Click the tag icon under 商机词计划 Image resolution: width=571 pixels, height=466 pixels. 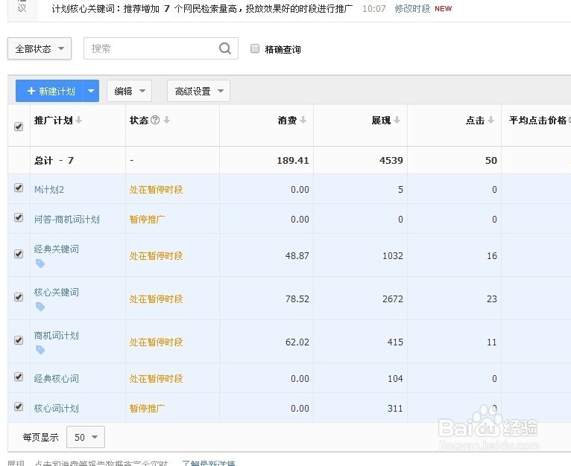[40, 350]
